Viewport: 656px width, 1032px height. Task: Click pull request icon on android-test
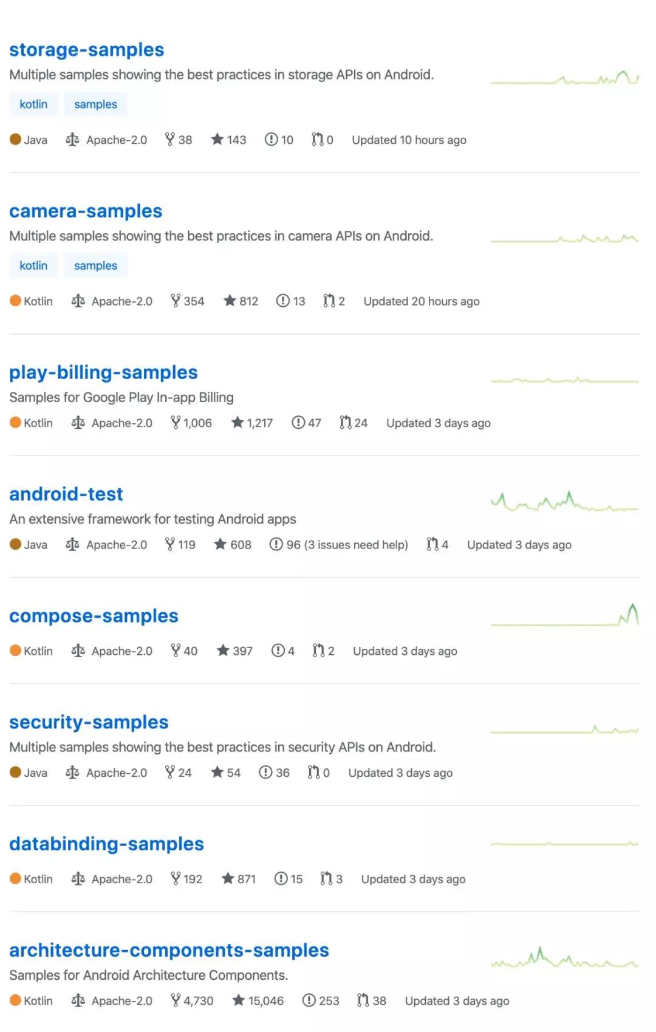432,544
